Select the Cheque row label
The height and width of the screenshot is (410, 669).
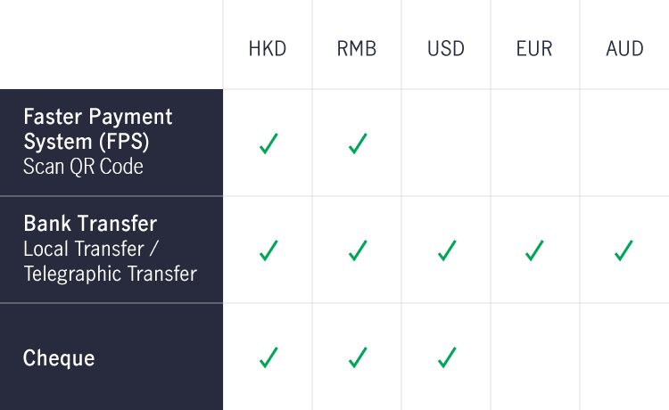(x=59, y=358)
